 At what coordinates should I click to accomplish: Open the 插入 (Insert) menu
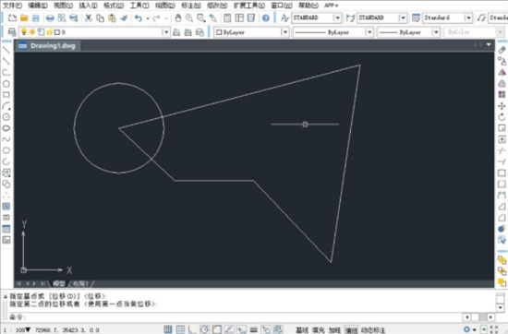click(x=89, y=6)
